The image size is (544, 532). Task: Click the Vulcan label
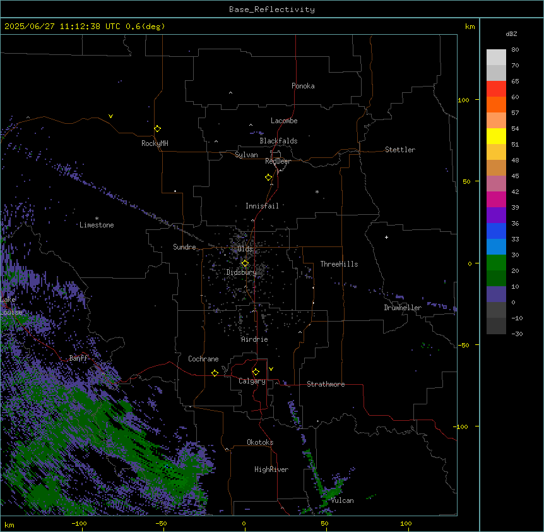pos(342,500)
